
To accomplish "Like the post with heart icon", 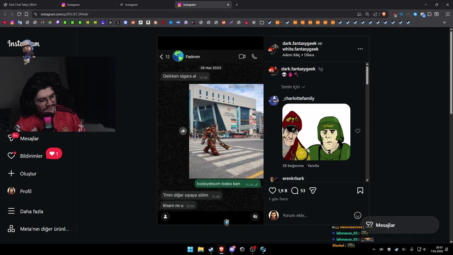I will (272, 191).
